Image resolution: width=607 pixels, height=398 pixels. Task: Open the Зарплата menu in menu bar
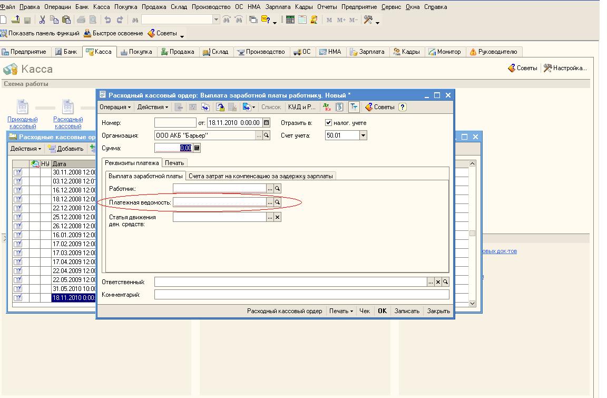[x=278, y=7]
